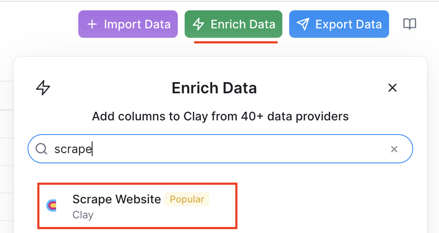This screenshot has height=233, width=439.
Task: Click the lightning icon in panel header
Action: coord(43,88)
